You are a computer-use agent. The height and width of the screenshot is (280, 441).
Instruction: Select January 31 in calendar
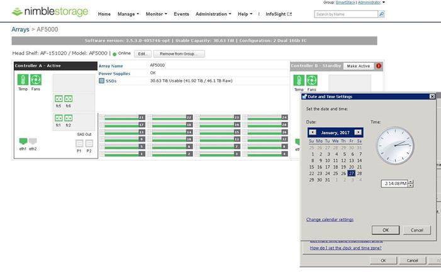pyautogui.click(x=327, y=180)
